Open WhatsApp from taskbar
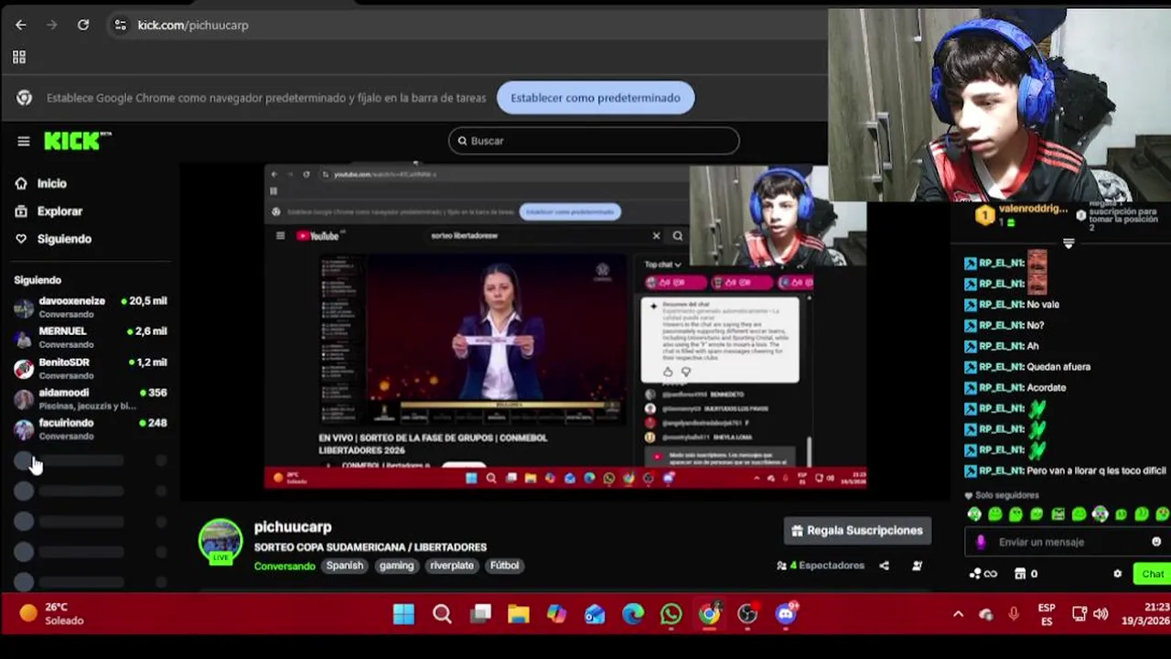 click(x=671, y=614)
